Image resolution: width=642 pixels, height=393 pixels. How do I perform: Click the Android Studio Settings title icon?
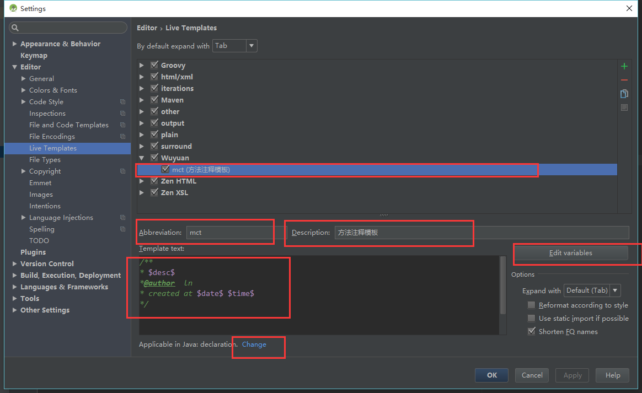(13, 8)
